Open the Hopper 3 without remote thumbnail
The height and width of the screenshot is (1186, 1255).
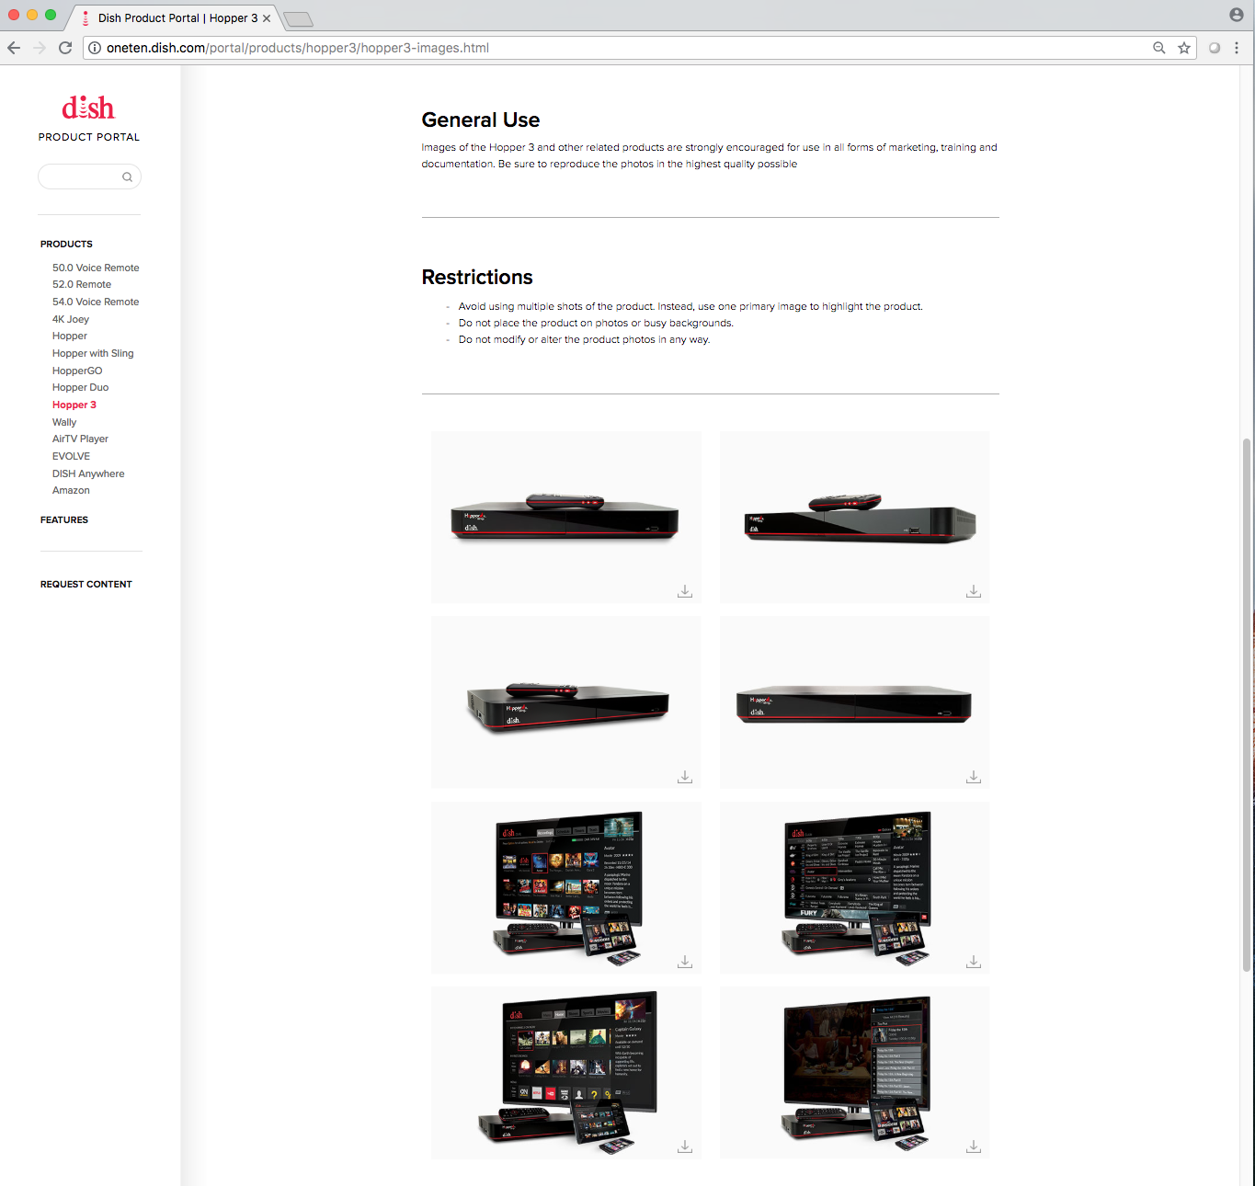(854, 702)
